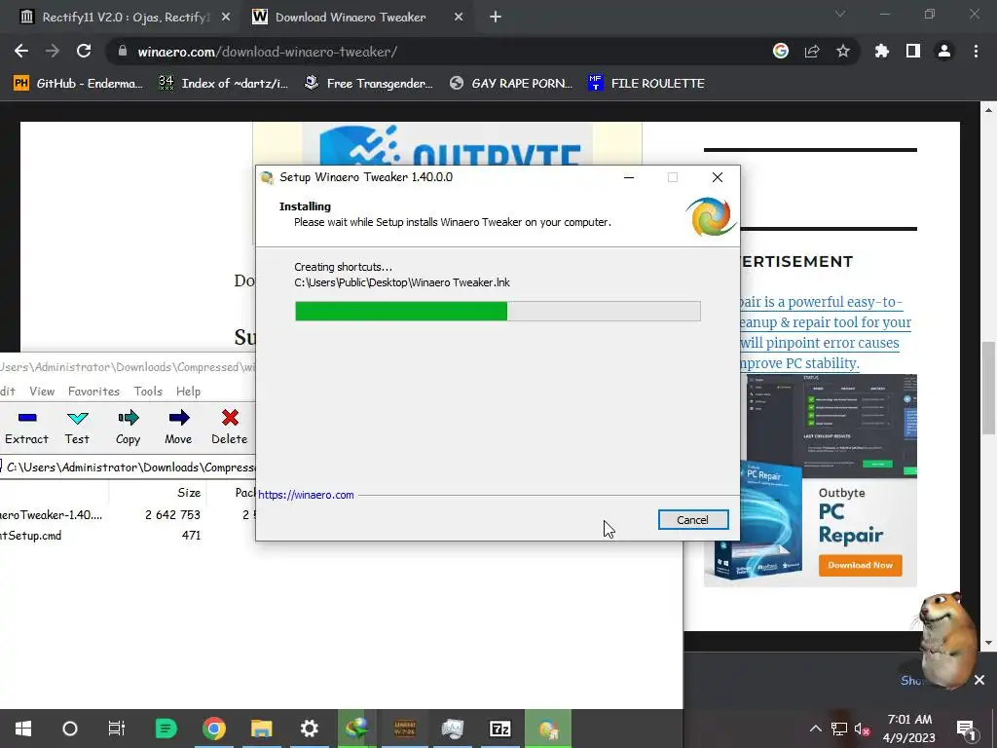Sort by the Size column header
The height and width of the screenshot is (748, 997).
[188, 492]
